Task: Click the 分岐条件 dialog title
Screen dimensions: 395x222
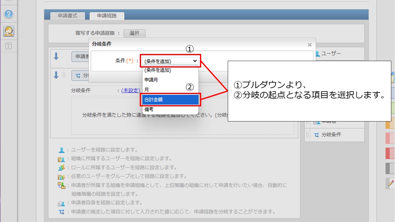Action: point(102,44)
